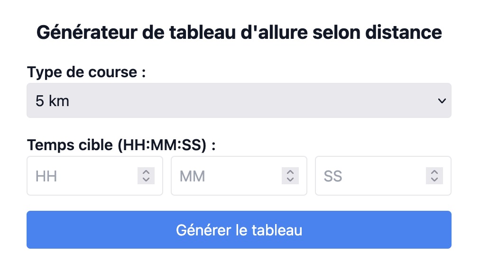Focus the SS seconds input field
Screen dimensions: 480x270
[383, 176]
